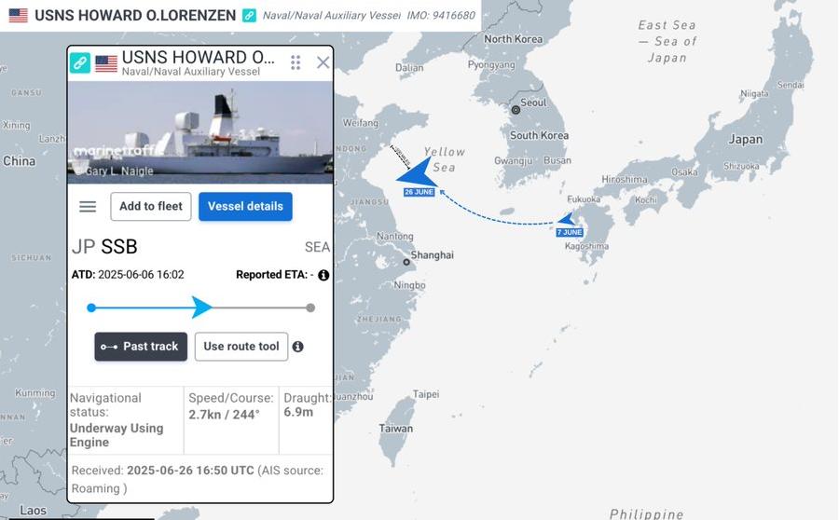
Task: Open Vessel details
Action: tap(245, 207)
